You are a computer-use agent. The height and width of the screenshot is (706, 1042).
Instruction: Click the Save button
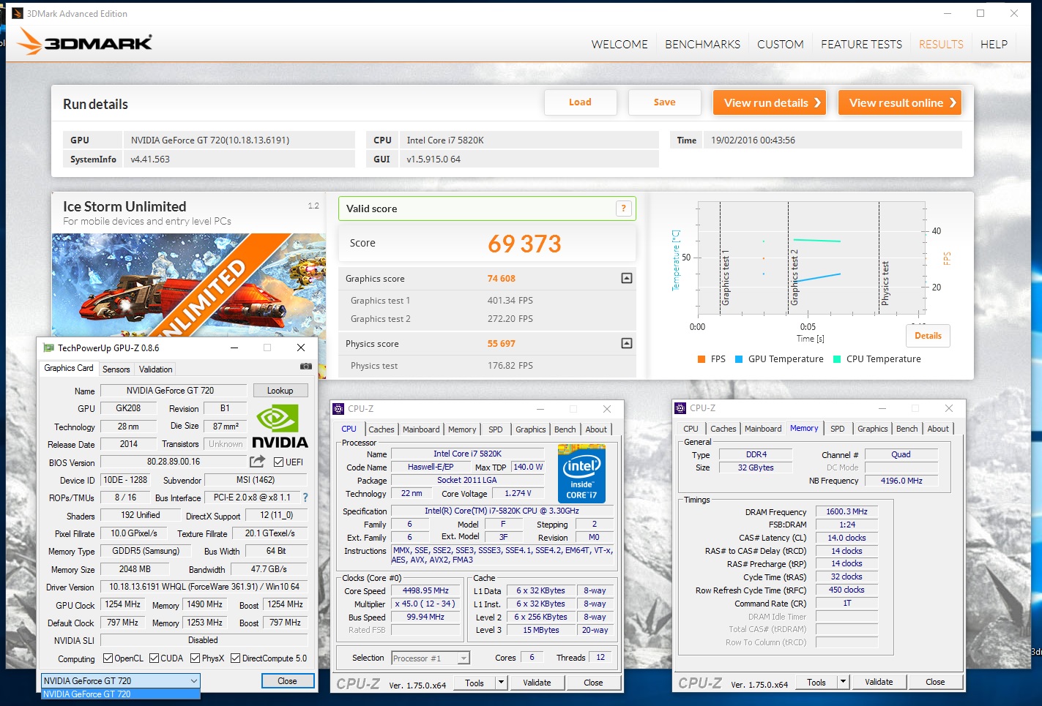pyautogui.click(x=664, y=102)
